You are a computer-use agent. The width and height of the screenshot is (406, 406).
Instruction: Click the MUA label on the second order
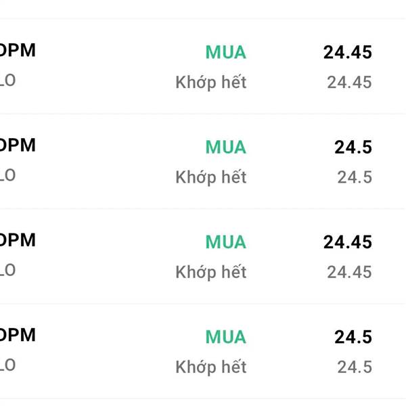point(226,148)
